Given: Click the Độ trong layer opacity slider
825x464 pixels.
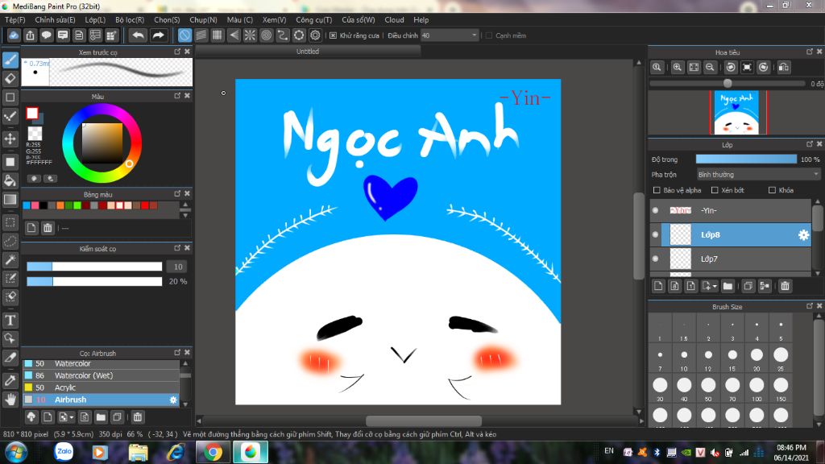Looking at the screenshot, I should coord(746,159).
